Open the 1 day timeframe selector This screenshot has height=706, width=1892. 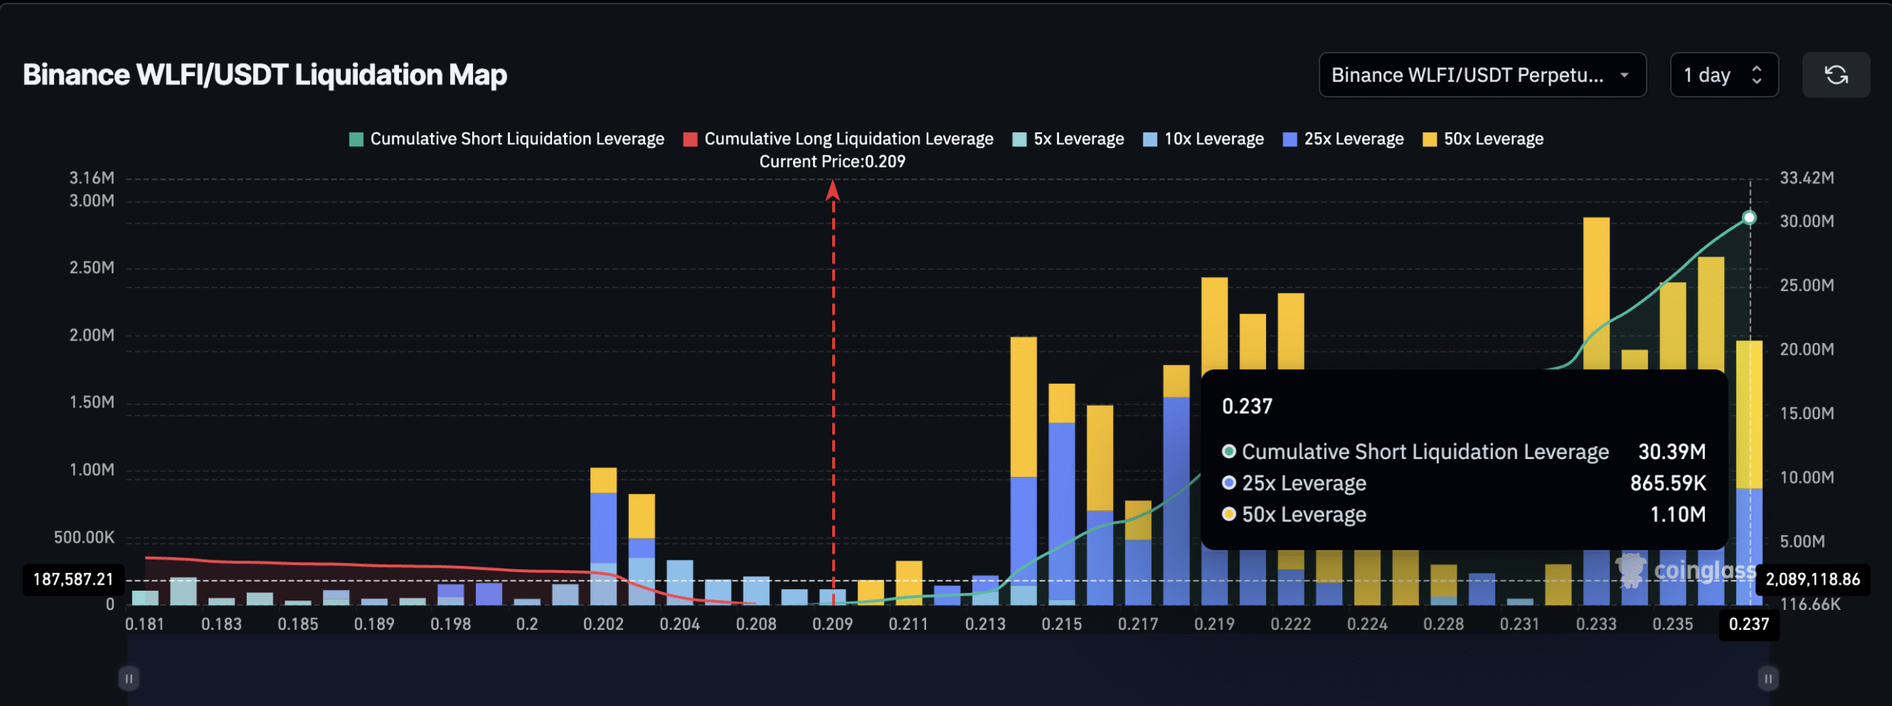tap(1723, 75)
